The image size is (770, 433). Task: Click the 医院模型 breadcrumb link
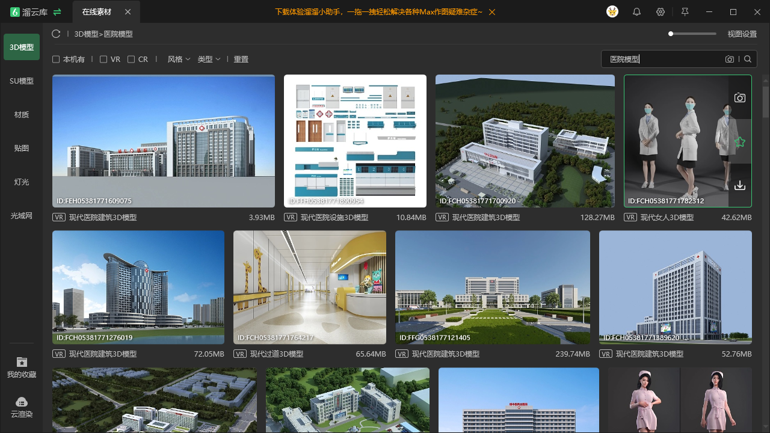point(119,34)
